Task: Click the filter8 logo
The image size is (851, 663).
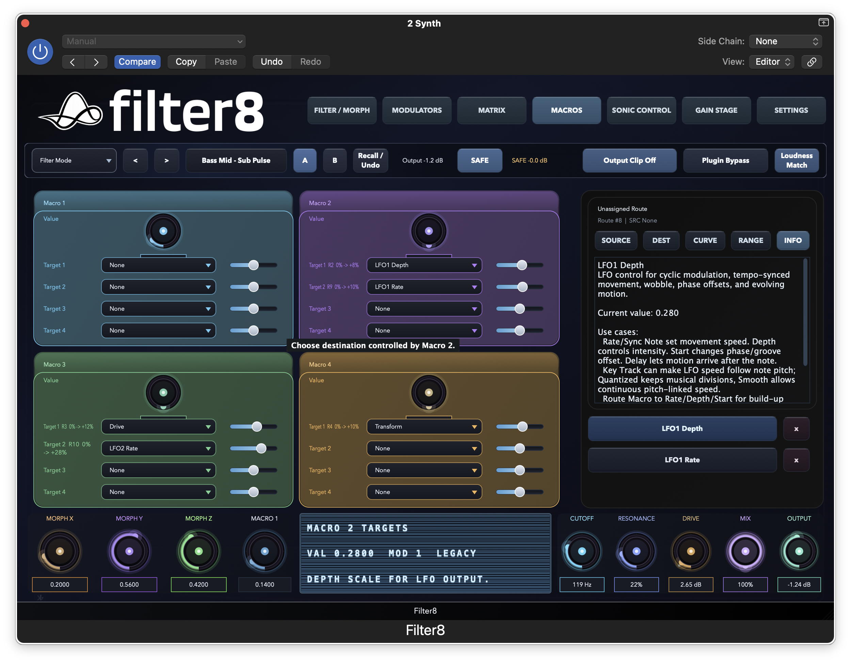Action: pyautogui.click(x=151, y=111)
